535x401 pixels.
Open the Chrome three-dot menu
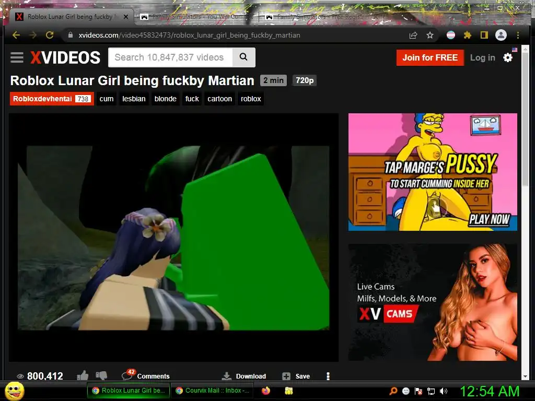pos(518,35)
